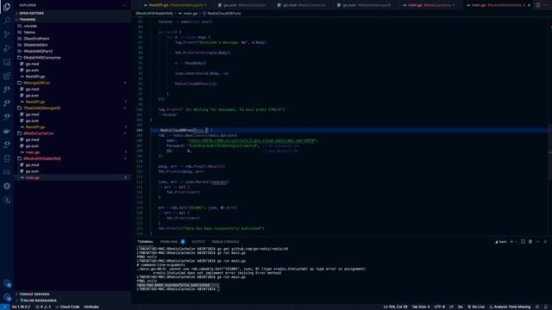Open the Accounts icon in activity bar
552x310 pixels.
pos(7,283)
